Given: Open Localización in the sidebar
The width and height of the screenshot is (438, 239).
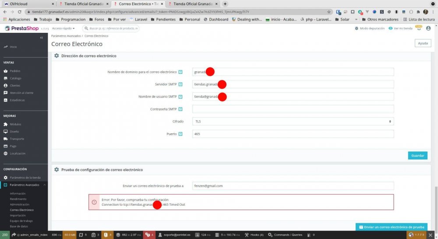Looking at the screenshot, I should (x=18, y=153).
